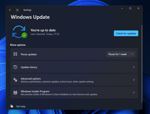Select the Advanced options label
Viewport: 150px width, 114px height.
pyautogui.click(x=31, y=79)
